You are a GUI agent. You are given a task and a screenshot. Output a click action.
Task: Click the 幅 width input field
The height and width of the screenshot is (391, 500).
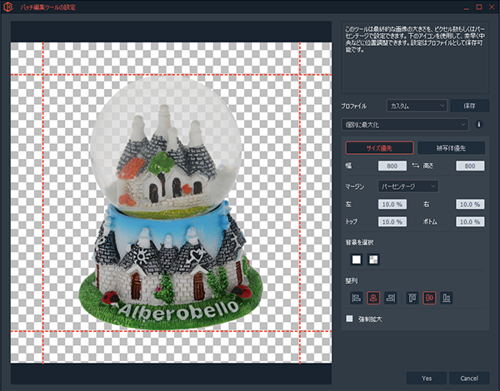392,166
